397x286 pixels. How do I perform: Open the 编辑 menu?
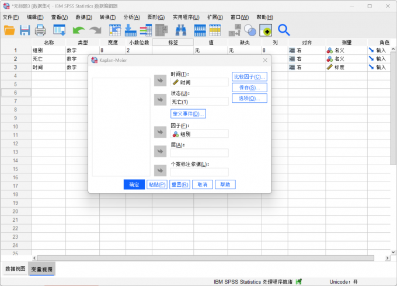point(35,17)
